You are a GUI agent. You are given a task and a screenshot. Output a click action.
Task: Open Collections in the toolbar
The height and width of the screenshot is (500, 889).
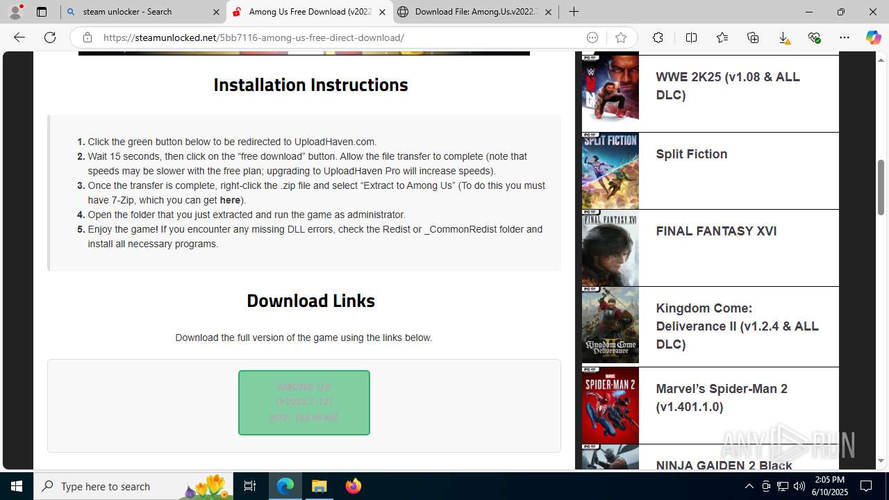pos(753,37)
